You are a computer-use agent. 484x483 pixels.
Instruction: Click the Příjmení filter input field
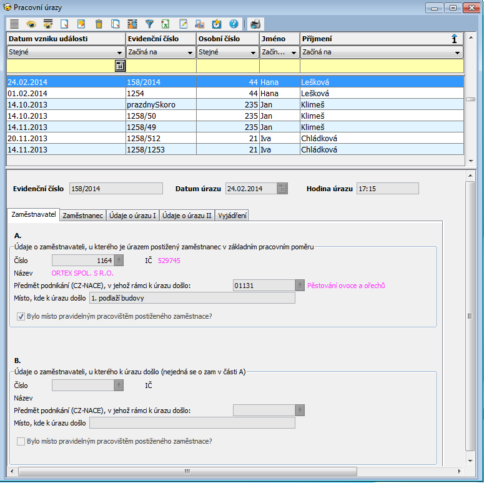(x=381, y=66)
